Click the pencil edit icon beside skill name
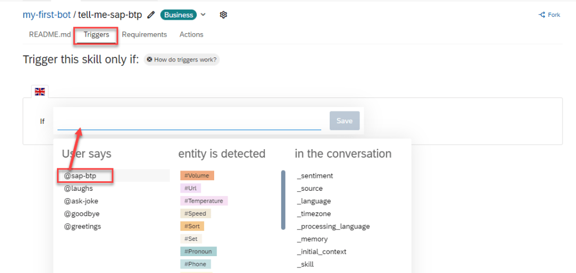The height and width of the screenshot is (273, 576). [x=151, y=15]
